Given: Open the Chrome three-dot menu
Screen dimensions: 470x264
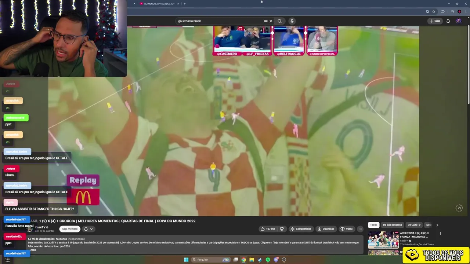Looking at the screenshot, I should 466,11.
